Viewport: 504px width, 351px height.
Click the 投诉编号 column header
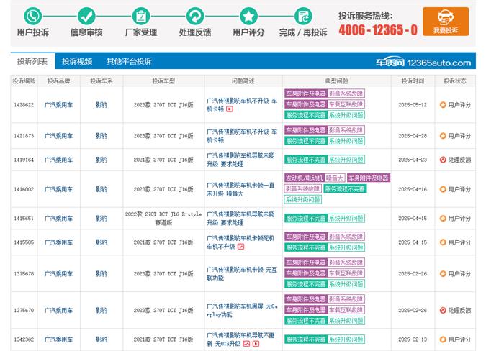(24, 81)
